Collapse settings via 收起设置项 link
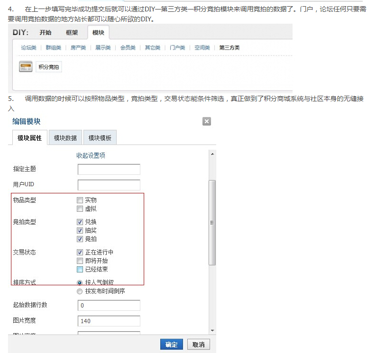Image resolution: width=376 pixels, height=353 pixels. point(91,155)
